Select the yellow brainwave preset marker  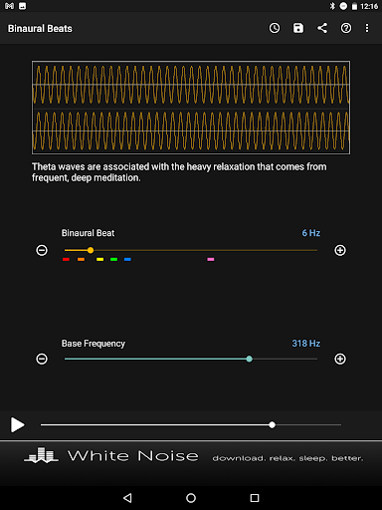(99, 259)
